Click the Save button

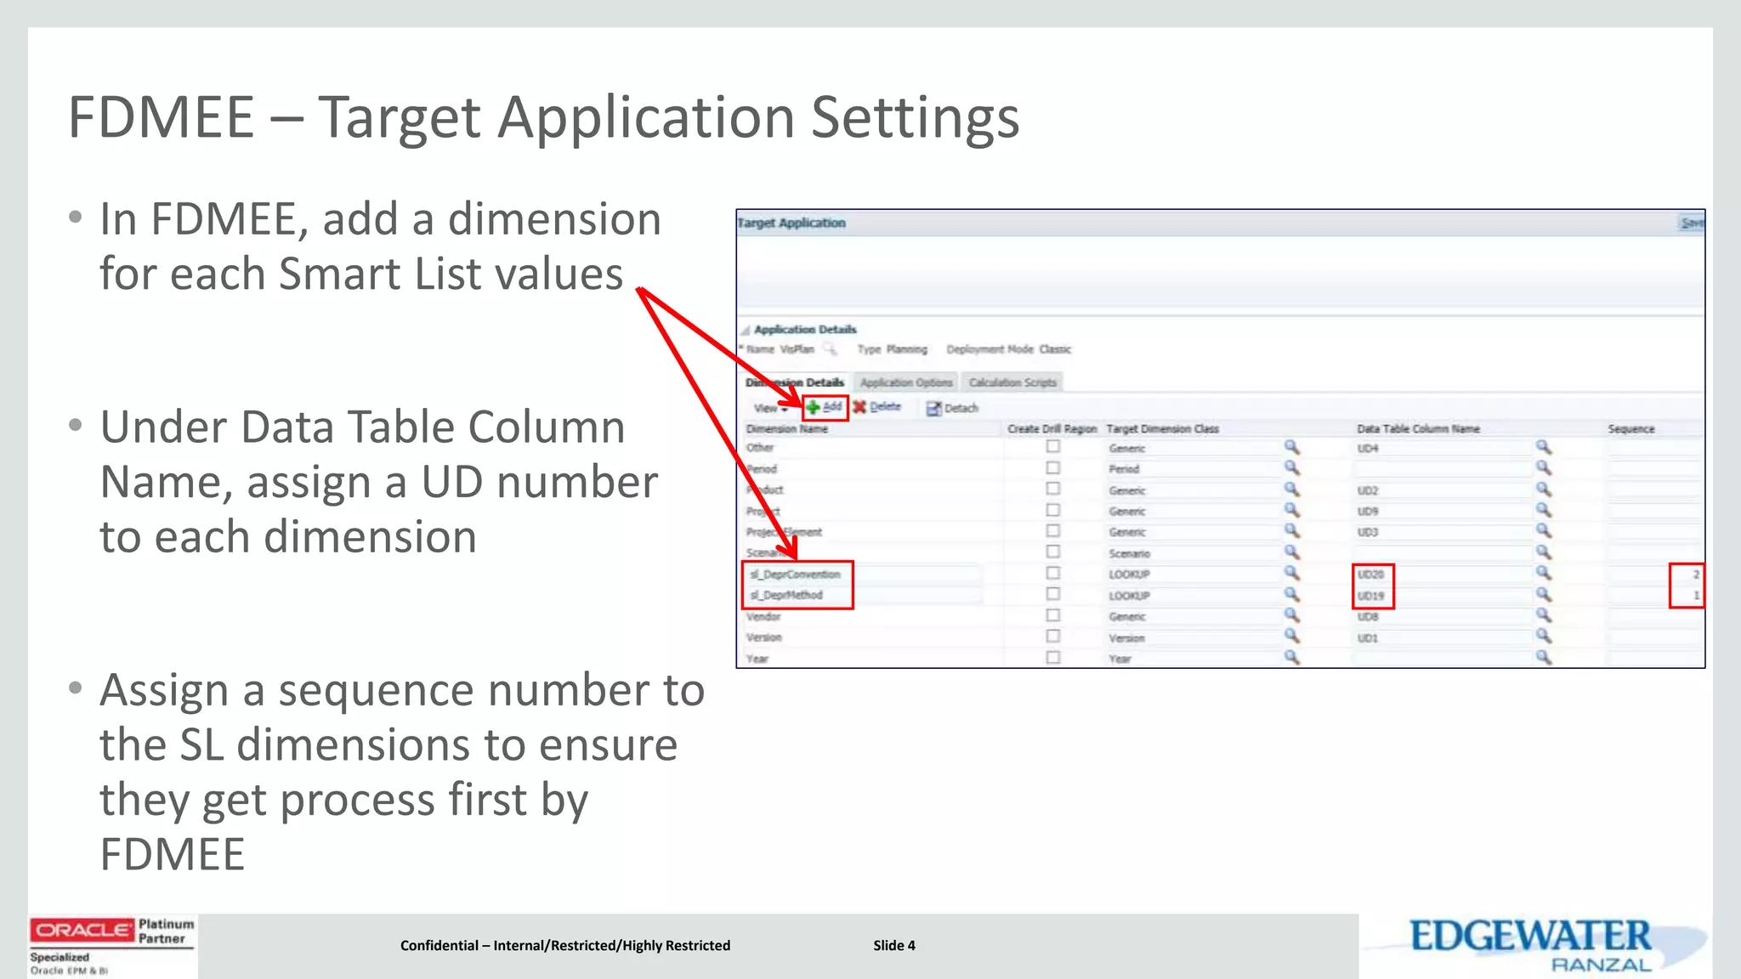tap(1691, 223)
